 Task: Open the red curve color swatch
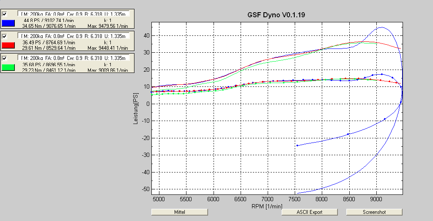click(8, 45)
